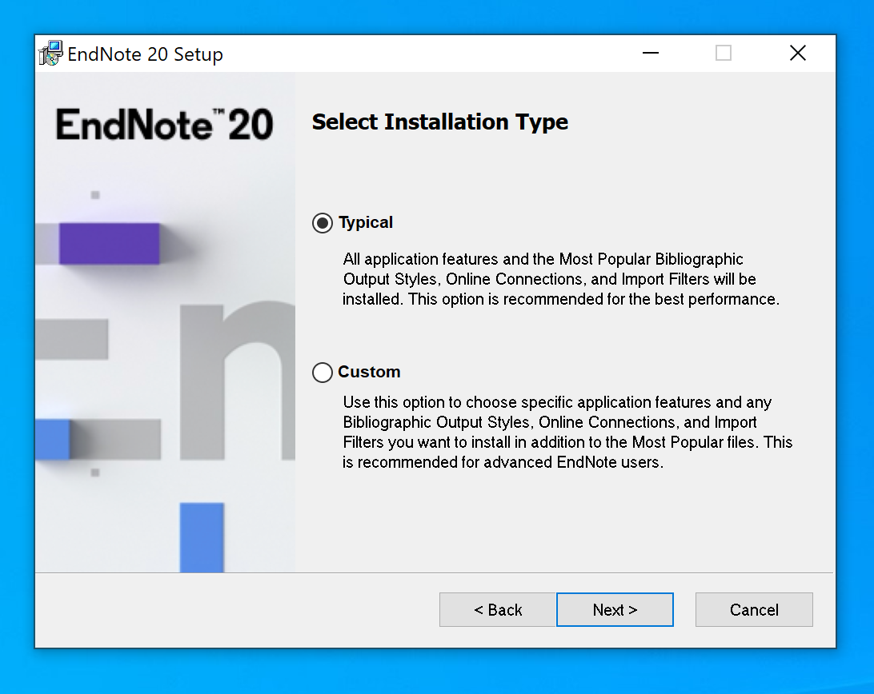
Task: Cancel the EndNote installation
Action: (x=754, y=610)
